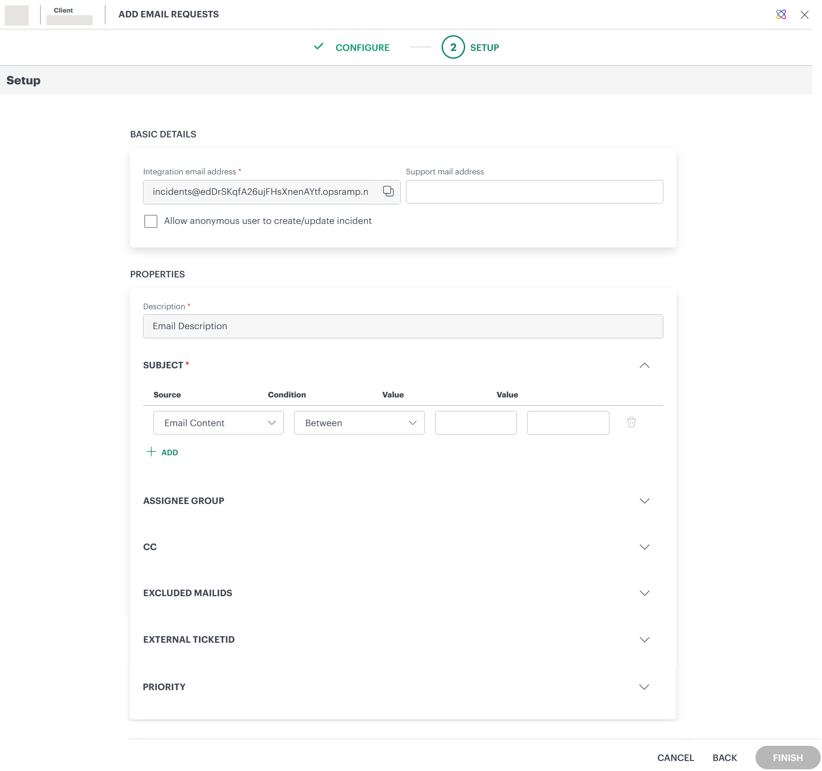Open the Condition dropdown showing Between

[x=359, y=422]
